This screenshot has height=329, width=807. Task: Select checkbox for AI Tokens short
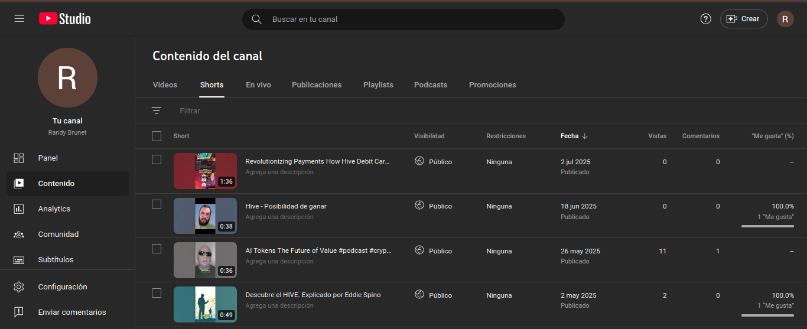(157, 249)
